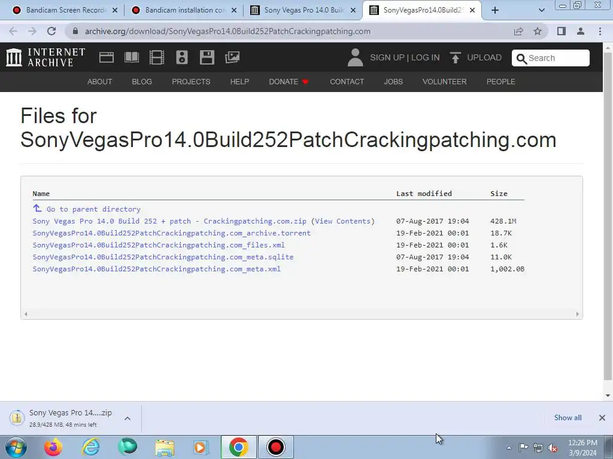Click the Action Center flag icon
Viewport: 613px width, 459px height.
pos(523,448)
